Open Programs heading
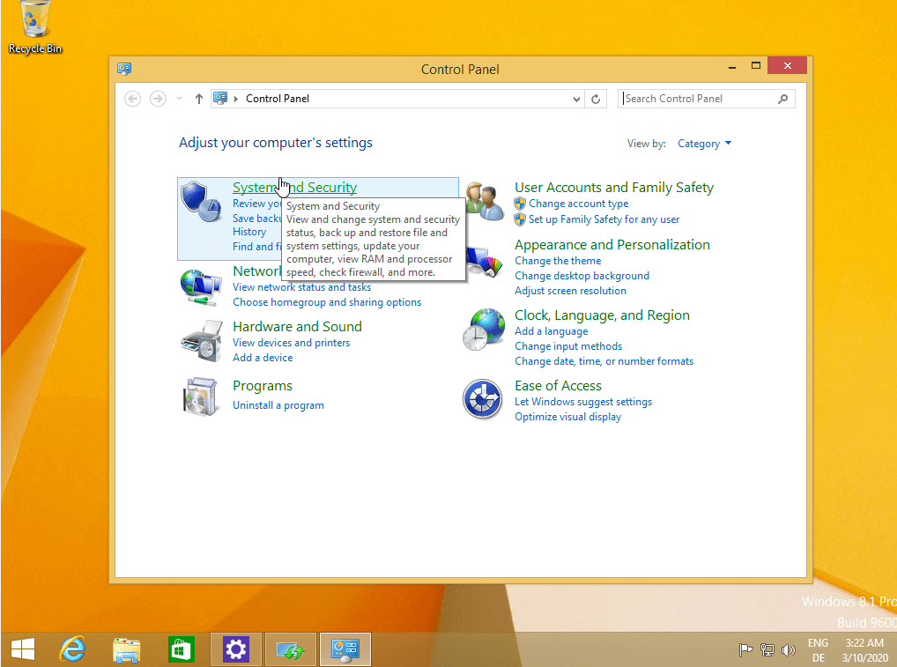The width and height of the screenshot is (897, 667). click(x=262, y=386)
